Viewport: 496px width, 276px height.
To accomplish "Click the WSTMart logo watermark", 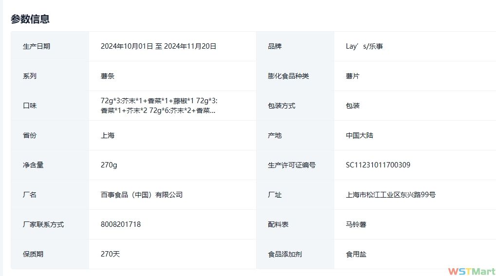I will (x=471, y=271).
